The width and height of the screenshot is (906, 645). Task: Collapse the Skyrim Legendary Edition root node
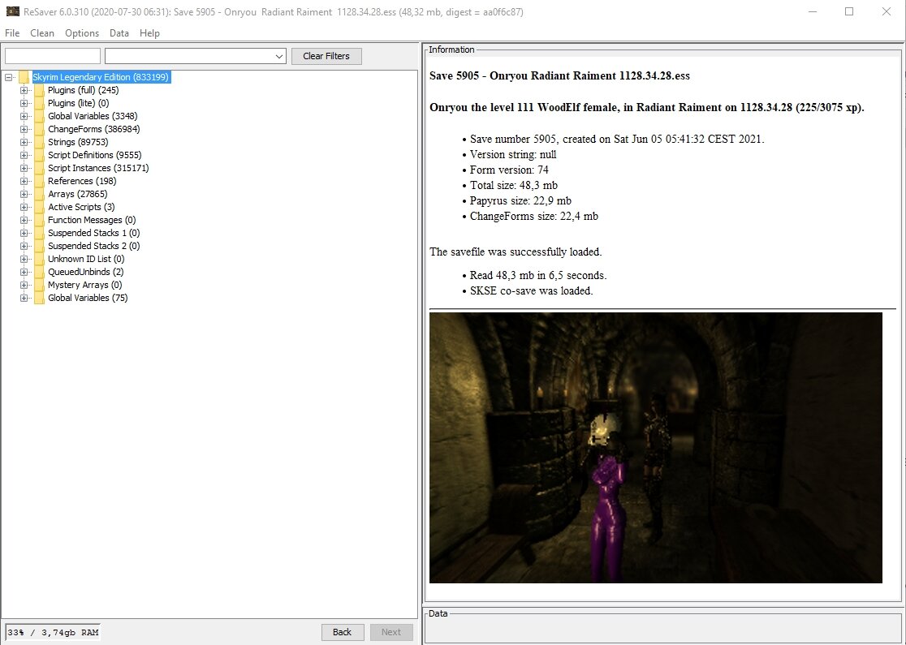[x=9, y=77]
